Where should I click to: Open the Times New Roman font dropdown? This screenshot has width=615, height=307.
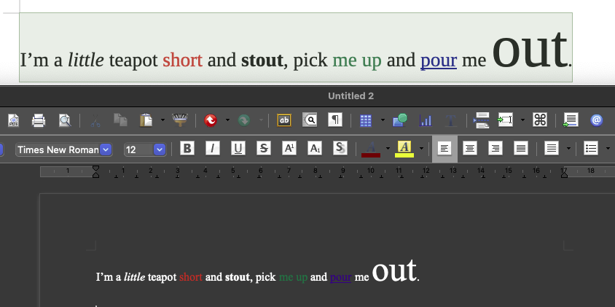click(106, 149)
